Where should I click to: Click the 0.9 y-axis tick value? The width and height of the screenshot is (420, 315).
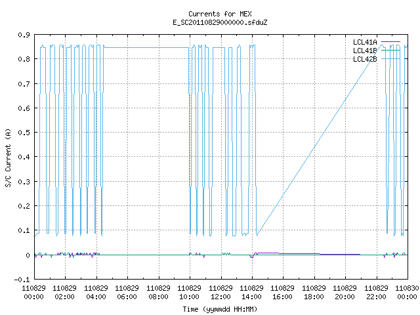tap(24, 35)
